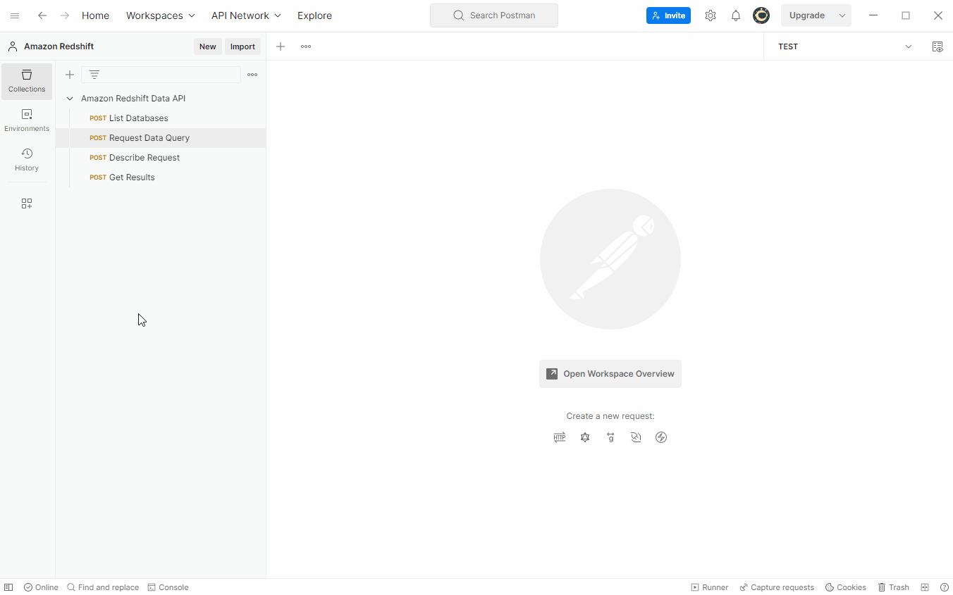The height and width of the screenshot is (595, 953).
Task: Click the configure workspace sidebar grid icon
Action: tap(27, 203)
